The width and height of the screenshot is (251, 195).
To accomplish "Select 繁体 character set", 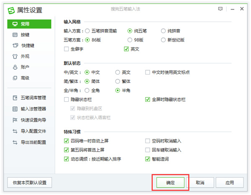I will pos(118,81).
